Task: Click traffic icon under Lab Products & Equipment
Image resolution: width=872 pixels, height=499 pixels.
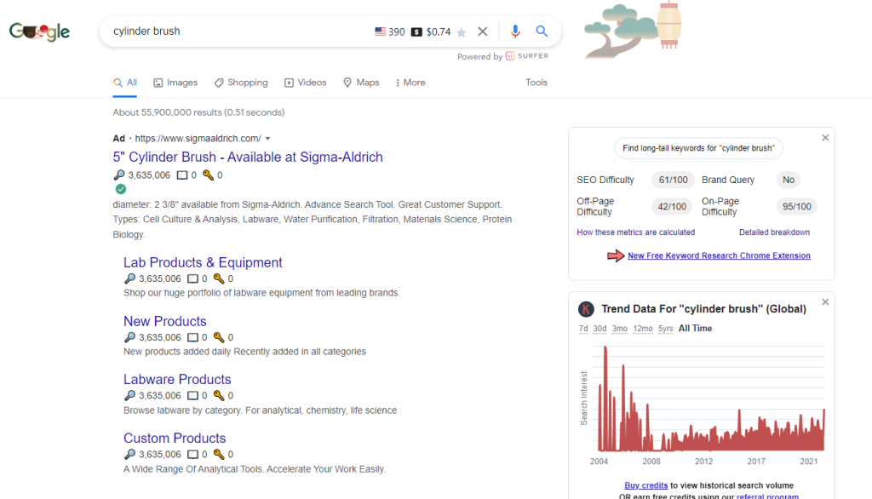Action: point(129,278)
